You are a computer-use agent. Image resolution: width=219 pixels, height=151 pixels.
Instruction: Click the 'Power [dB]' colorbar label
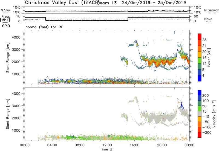209,58
